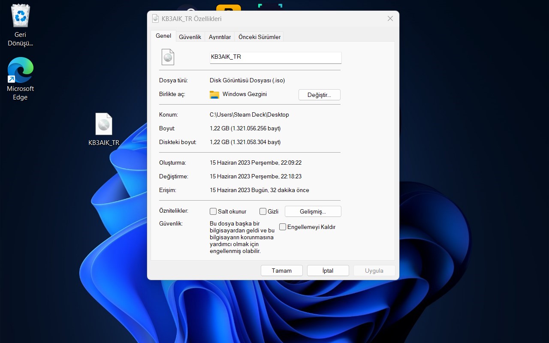Switch to the Güvenlik tab
Screen dimensions: 549x343
click(x=190, y=37)
